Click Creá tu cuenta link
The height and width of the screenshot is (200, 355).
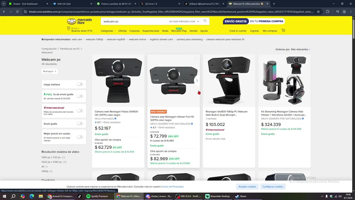click(238, 31)
